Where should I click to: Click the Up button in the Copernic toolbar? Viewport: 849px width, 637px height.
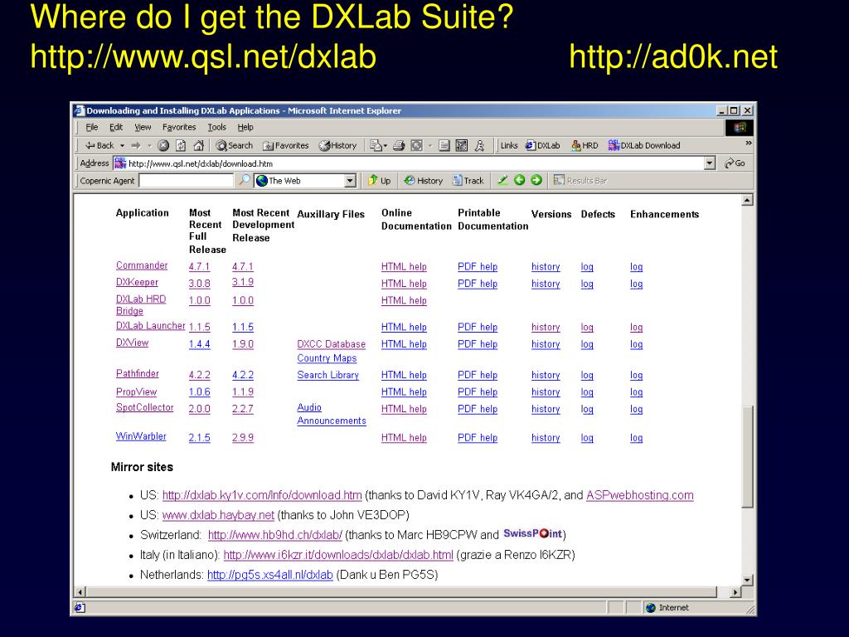pos(379,180)
